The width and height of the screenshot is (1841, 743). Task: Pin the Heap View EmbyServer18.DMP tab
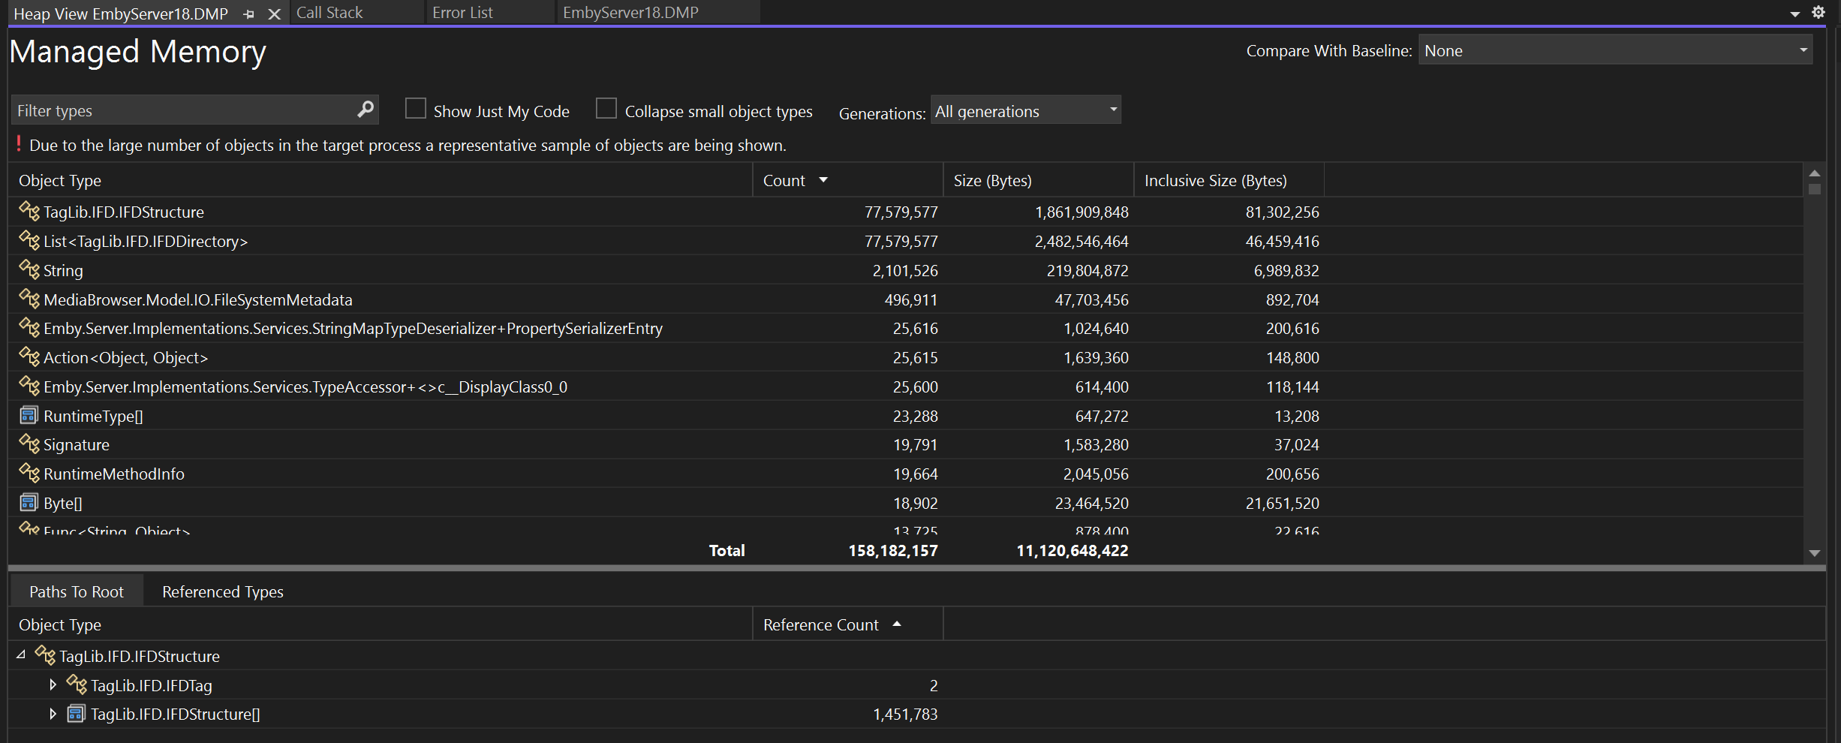pyautogui.click(x=249, y=14)
